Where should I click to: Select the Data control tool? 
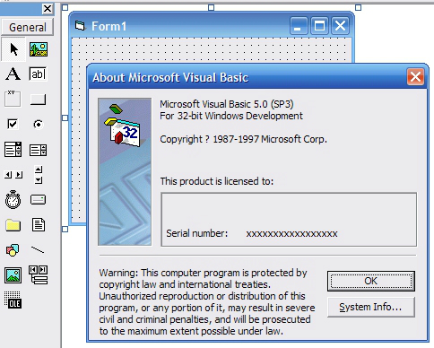pyautogui.click(x=38, y=274)
